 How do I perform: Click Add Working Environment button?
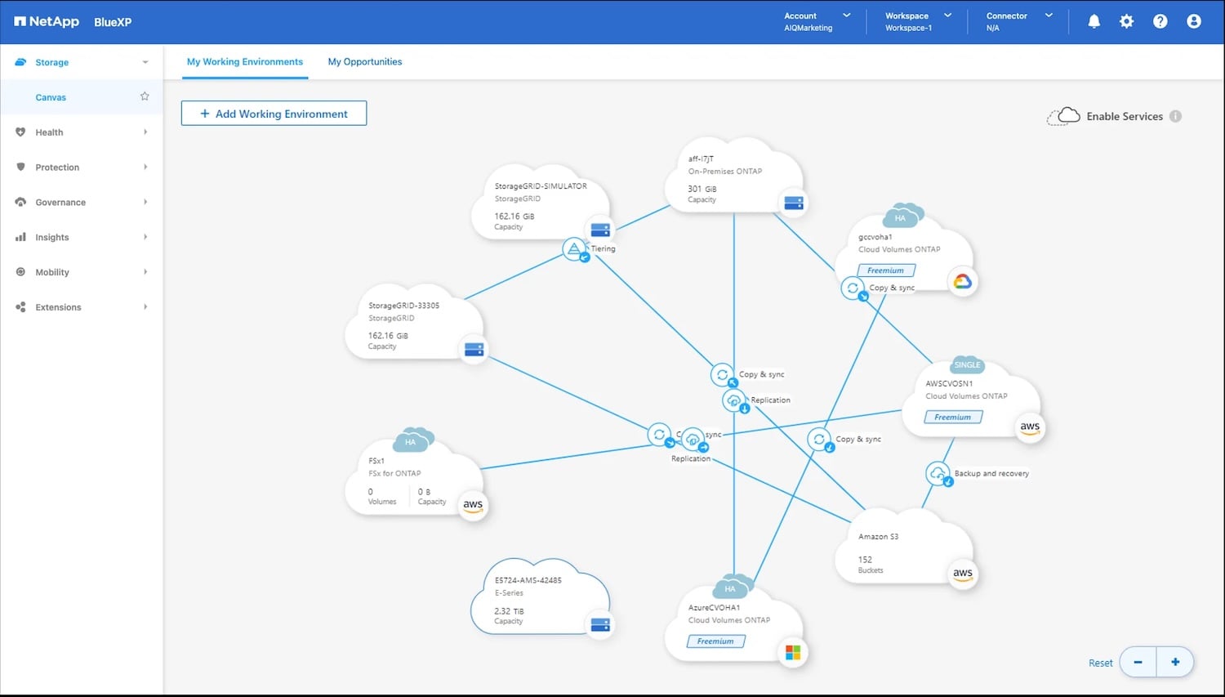[x=274, y=114]
